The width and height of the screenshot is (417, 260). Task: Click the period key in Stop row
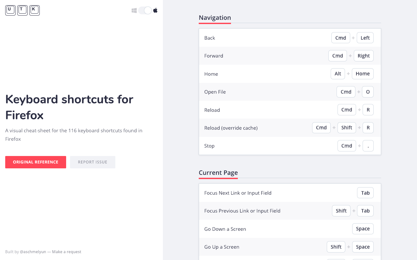tap(368, 146)
